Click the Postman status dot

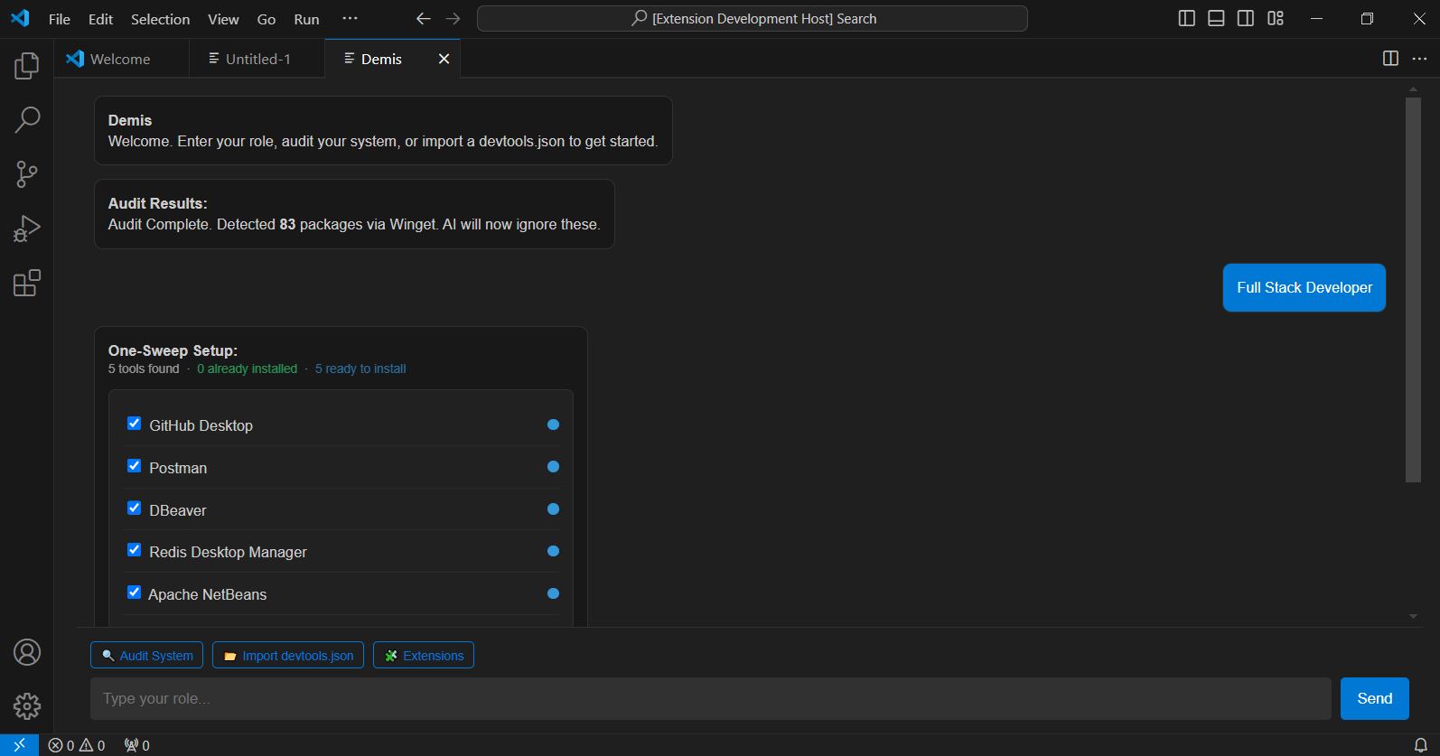pyautogui.click(x=554, y=467)
